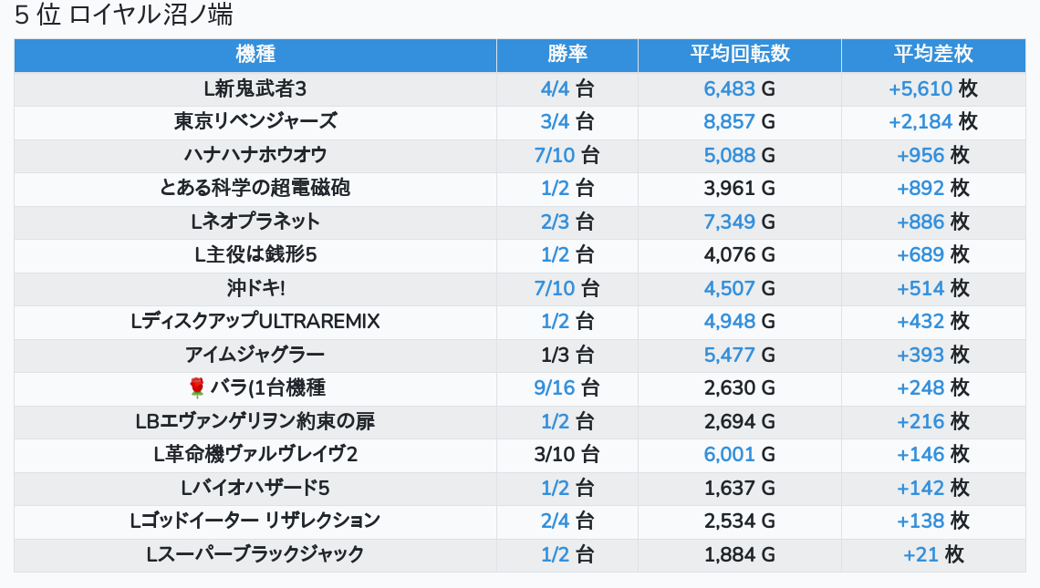1040x588 pixels.
Task: Click the 6,001 average spins link
Action: tap(730, 455)
